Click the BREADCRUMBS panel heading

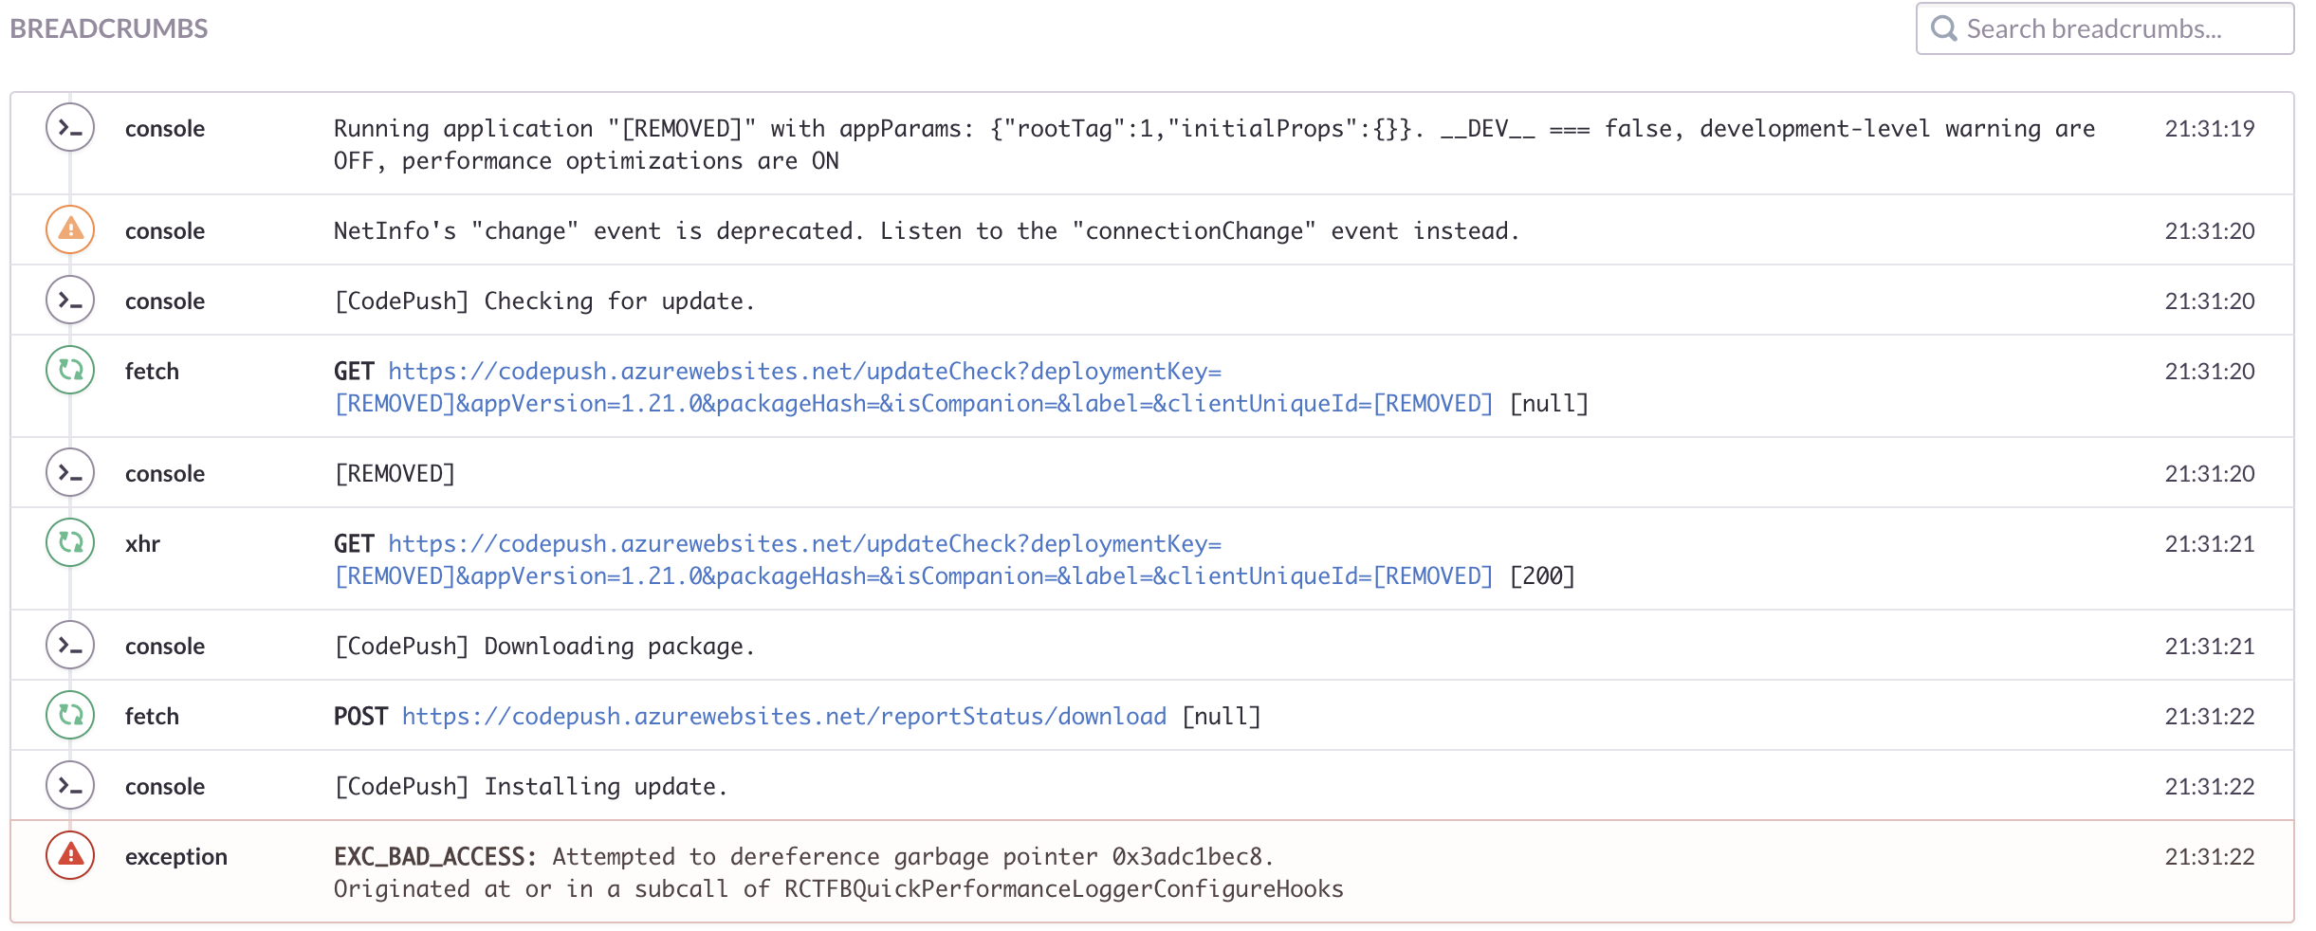(109, 27)
